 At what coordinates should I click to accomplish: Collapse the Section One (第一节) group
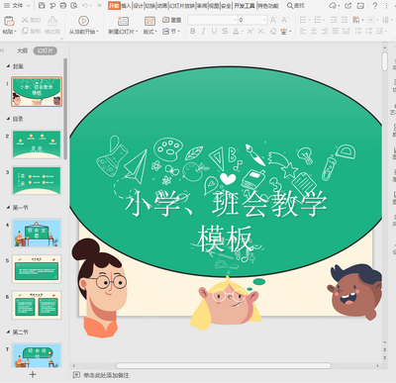8,208
